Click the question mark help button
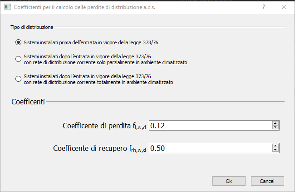This screenshot has width=295, height=192. tap(264, 7)
